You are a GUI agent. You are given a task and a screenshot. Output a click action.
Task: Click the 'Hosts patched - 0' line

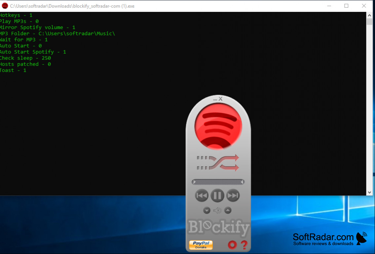25,64
